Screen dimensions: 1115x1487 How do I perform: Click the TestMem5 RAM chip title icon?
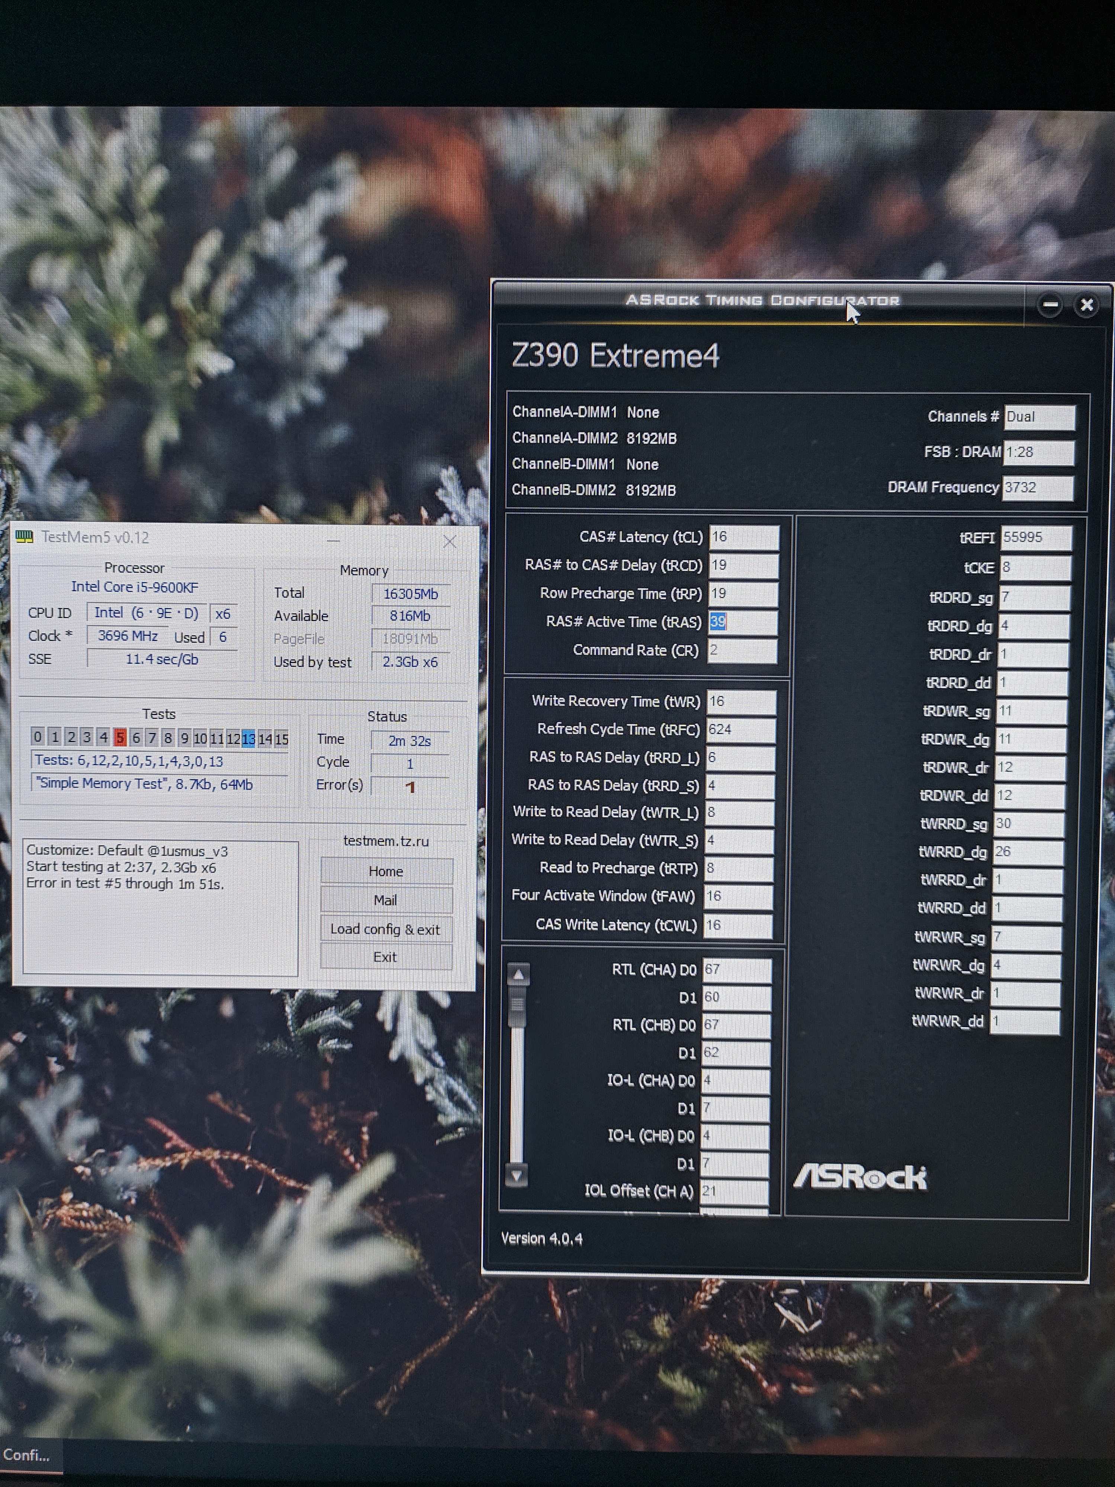24,536
